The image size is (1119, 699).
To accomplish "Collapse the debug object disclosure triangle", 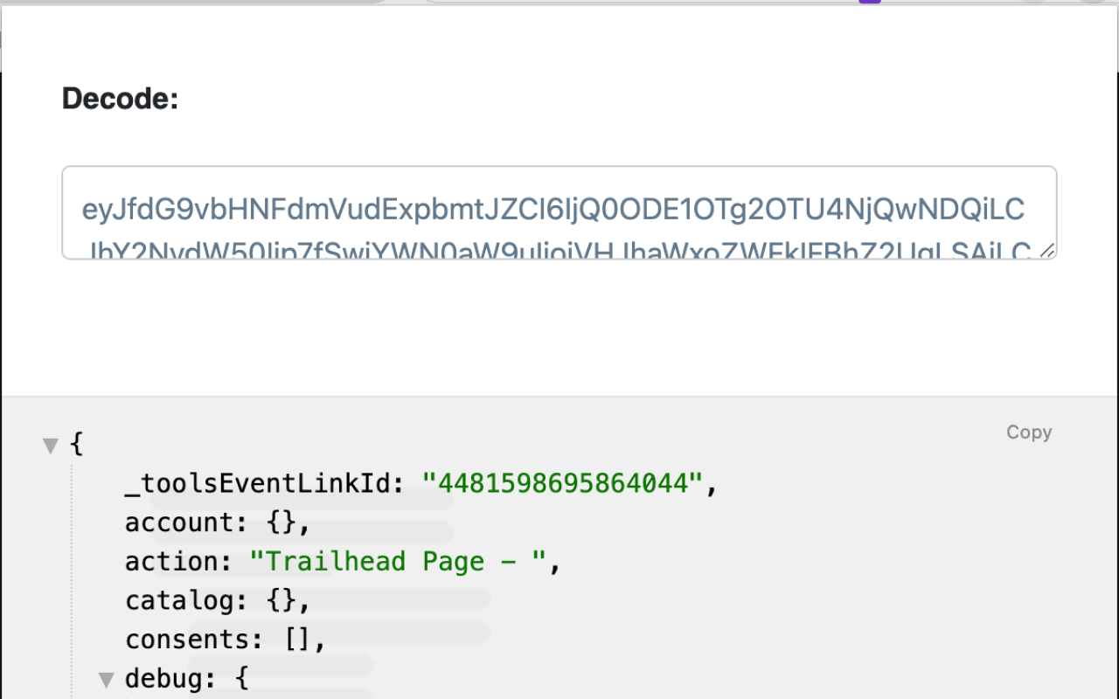I will point(106,679).
